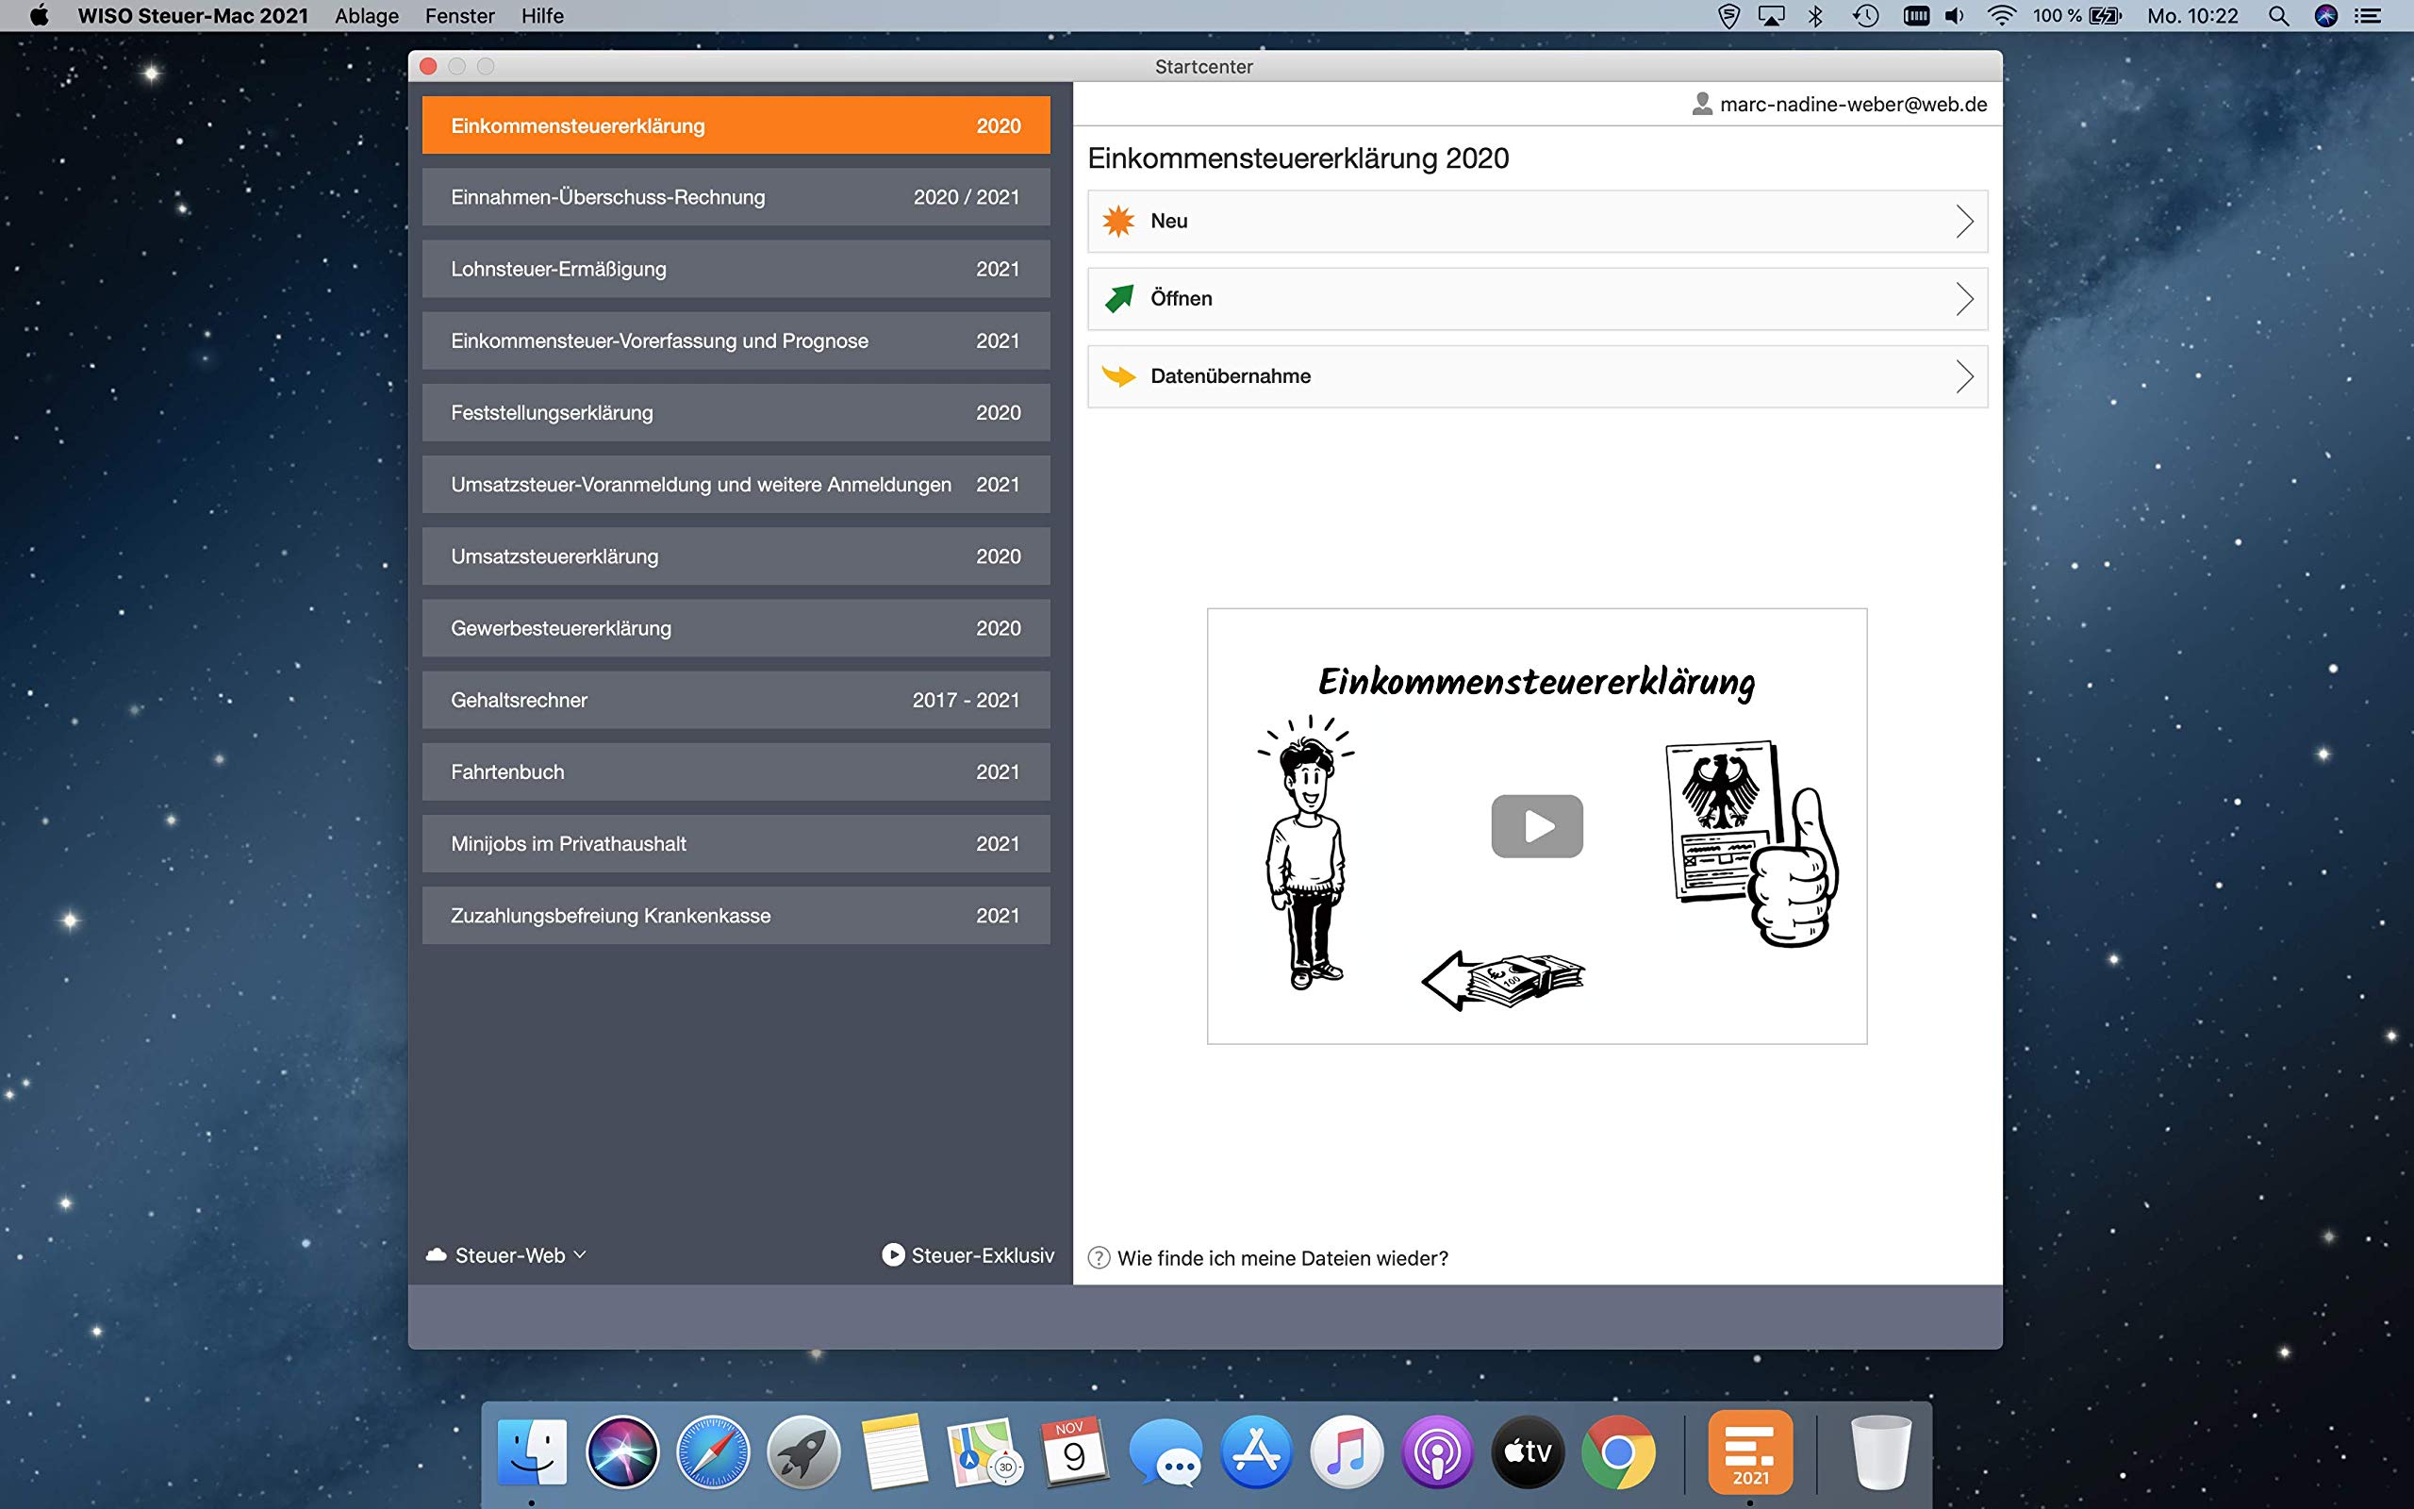Open the Music app in dock

(x=1347, y=1452)
